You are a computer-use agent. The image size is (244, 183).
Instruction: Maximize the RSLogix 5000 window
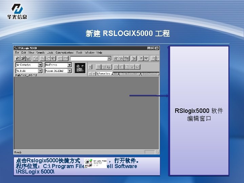(x=152, y=48)
